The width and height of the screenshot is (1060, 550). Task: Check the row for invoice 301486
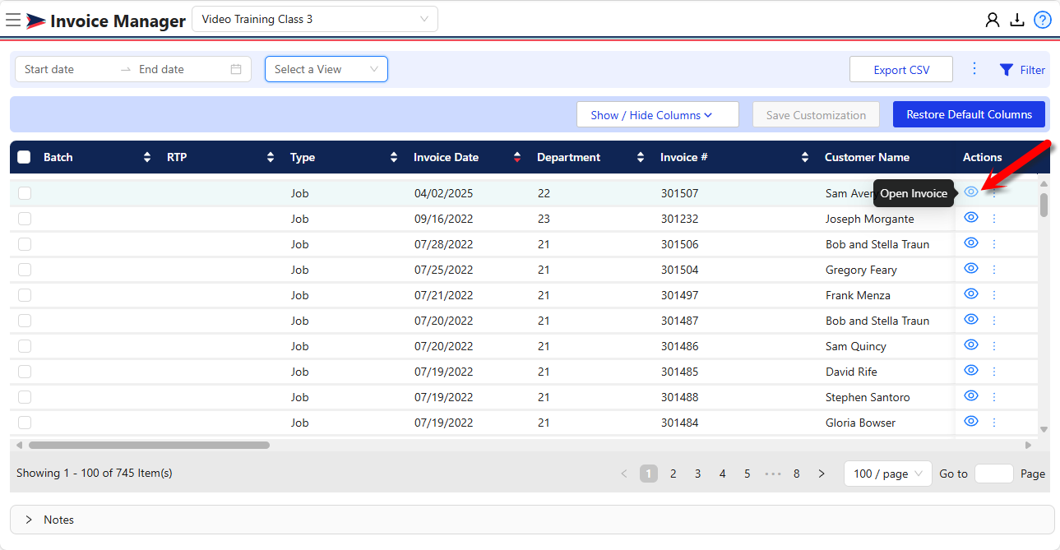coord(25,346)
